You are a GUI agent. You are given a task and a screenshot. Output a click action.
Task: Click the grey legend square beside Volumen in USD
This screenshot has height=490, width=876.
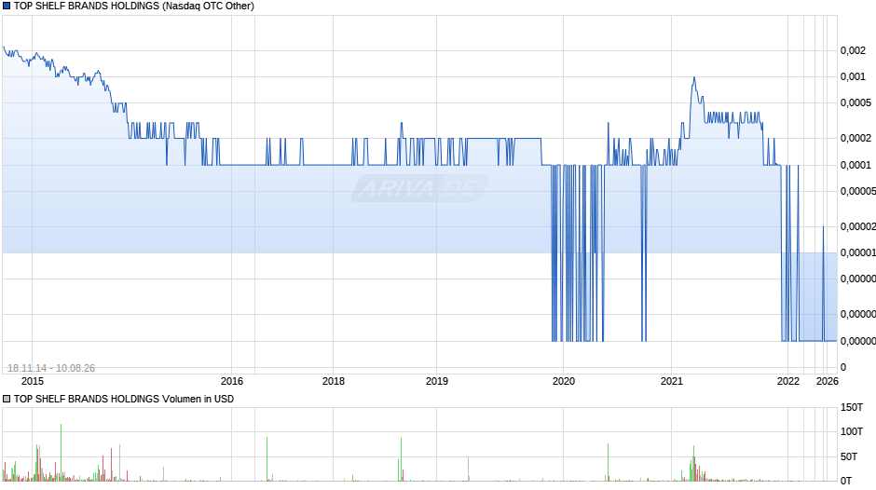7,399
